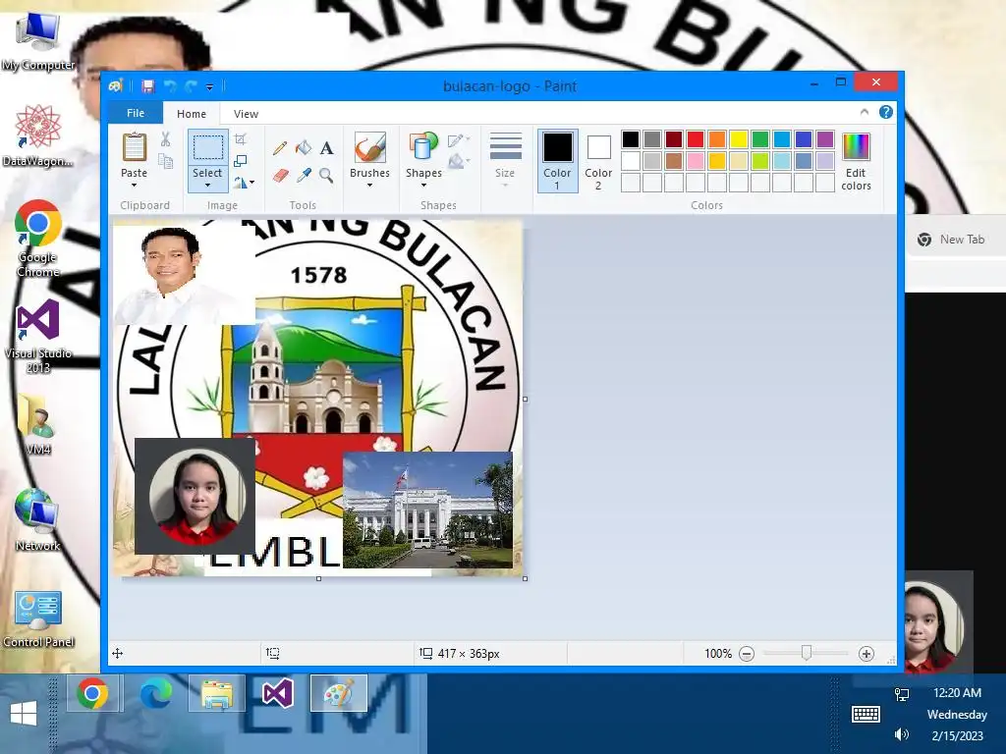The image size is (1006, 754).
Task: Open Customize Quick Access Toolbar dropdown
Action: coord(210,86)
